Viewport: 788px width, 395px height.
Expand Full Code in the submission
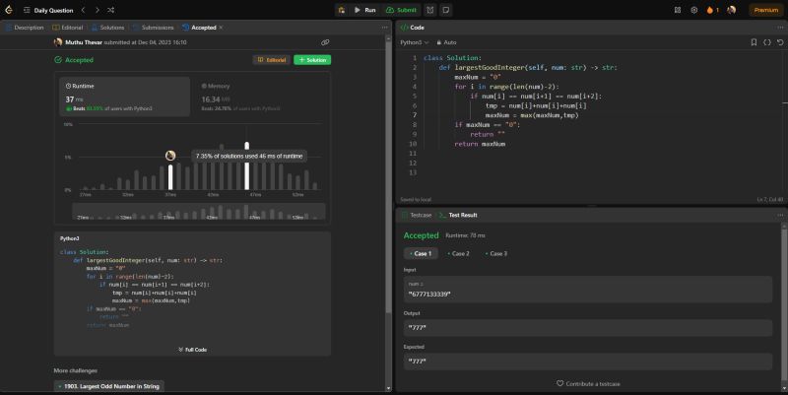pyautogui.click(x=192, y=350)
